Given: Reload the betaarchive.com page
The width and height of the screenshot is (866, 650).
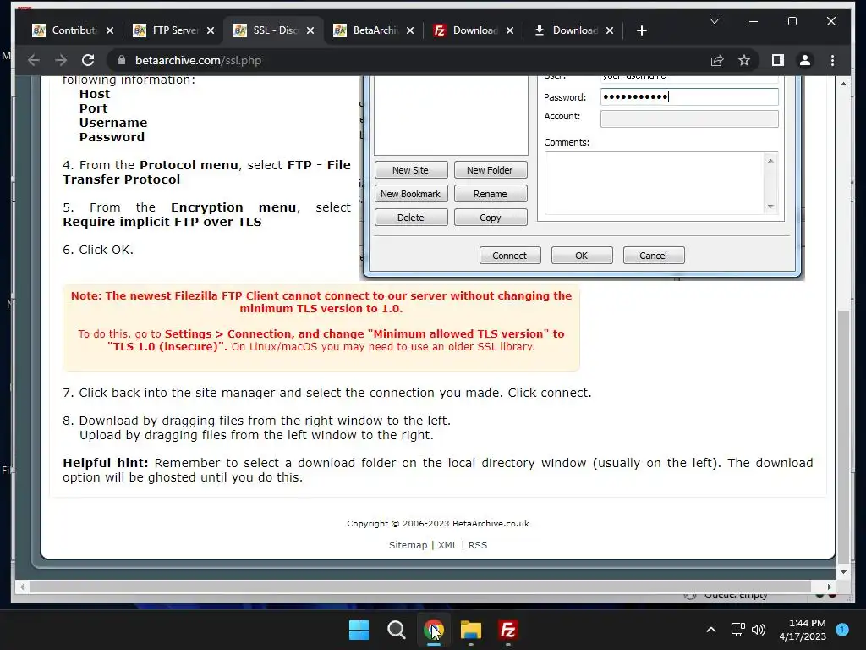Looking at the screenshot, I should [x=88, y=60].
